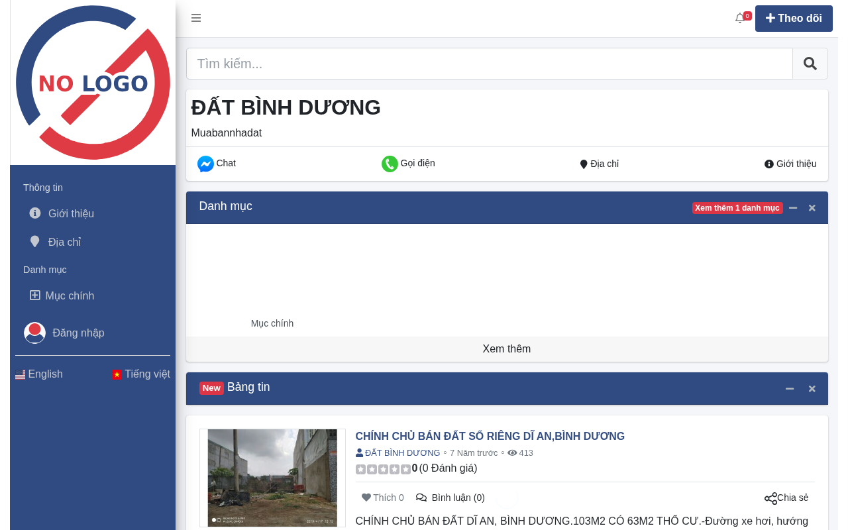Click the Theo dõi follow button
Image resolution: width=848 pixels, height=530 pixels.
point(794,19)
